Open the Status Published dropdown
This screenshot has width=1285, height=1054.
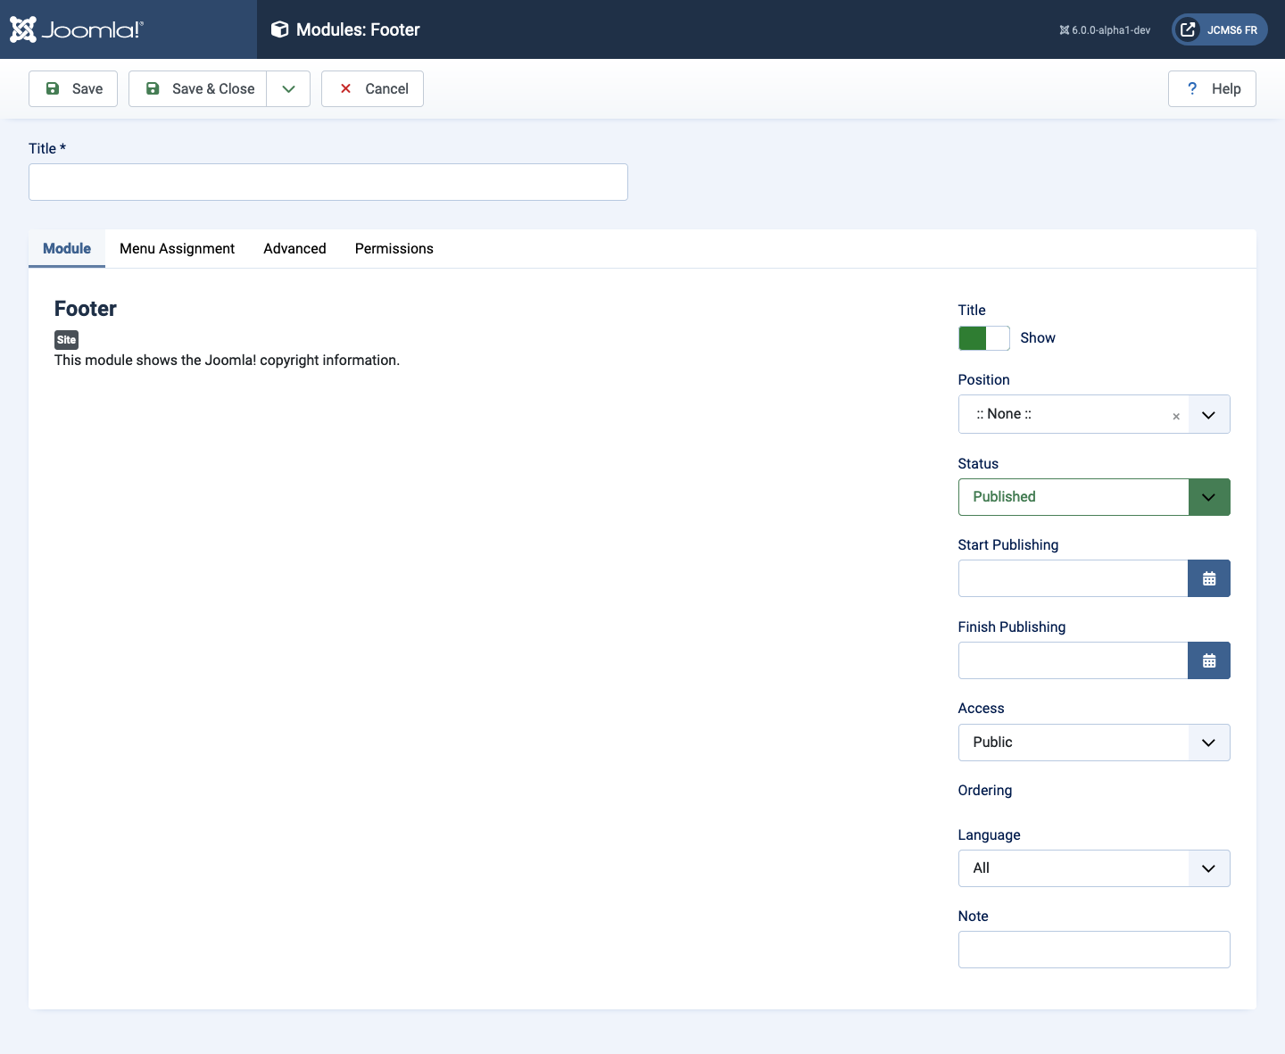(1094, 497)
